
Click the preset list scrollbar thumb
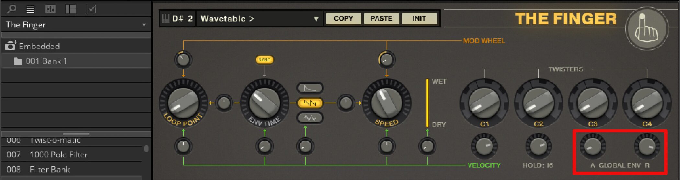point(146,149)
